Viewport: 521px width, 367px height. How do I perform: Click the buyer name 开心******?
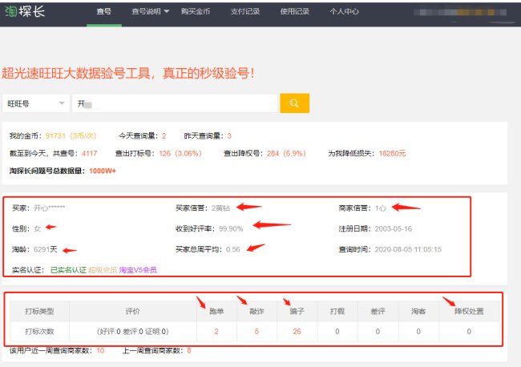pyautogui.click(x=50, y=208)
